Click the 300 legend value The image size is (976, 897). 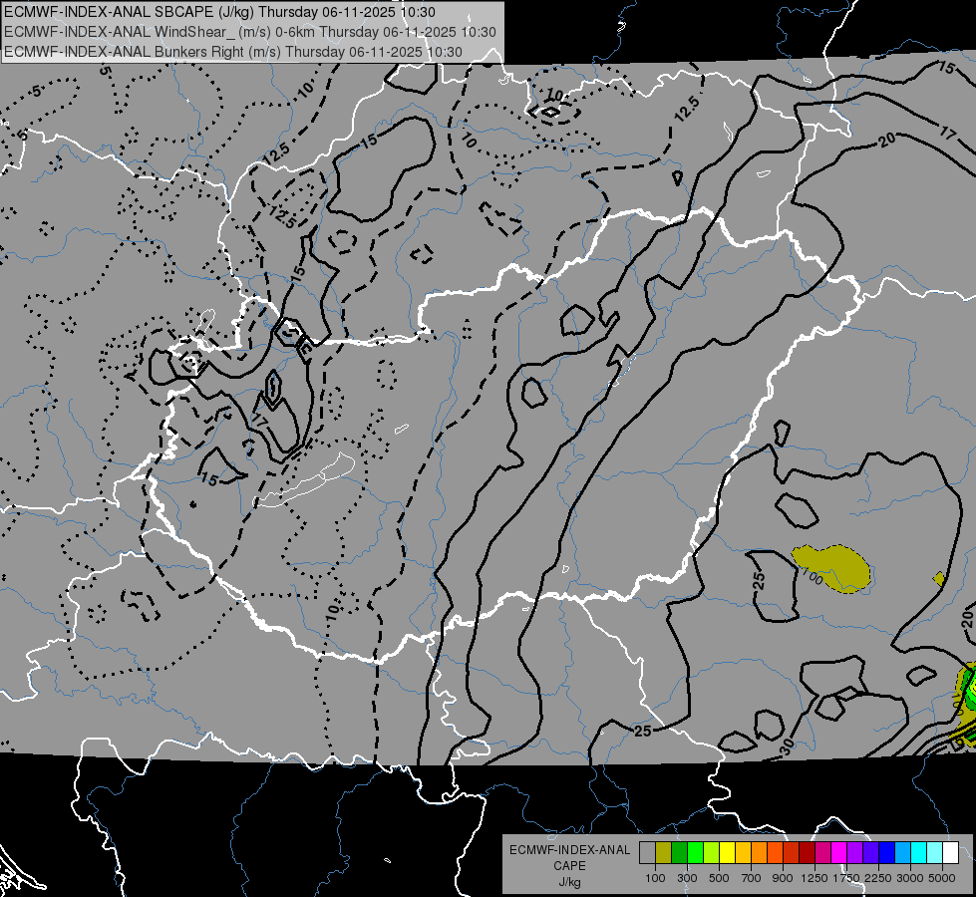point(687,878)
